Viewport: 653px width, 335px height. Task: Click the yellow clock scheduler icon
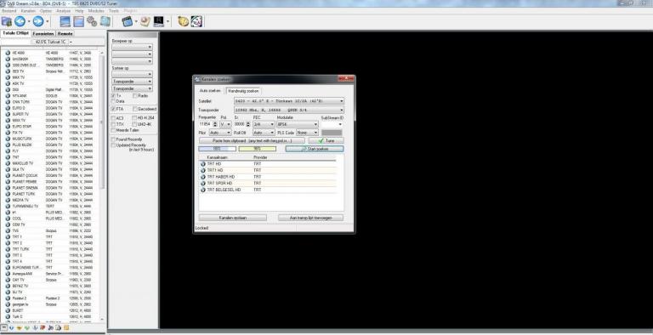tap(184, 21)
